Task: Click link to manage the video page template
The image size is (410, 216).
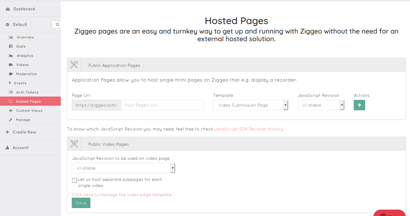Action: point(122,195)
